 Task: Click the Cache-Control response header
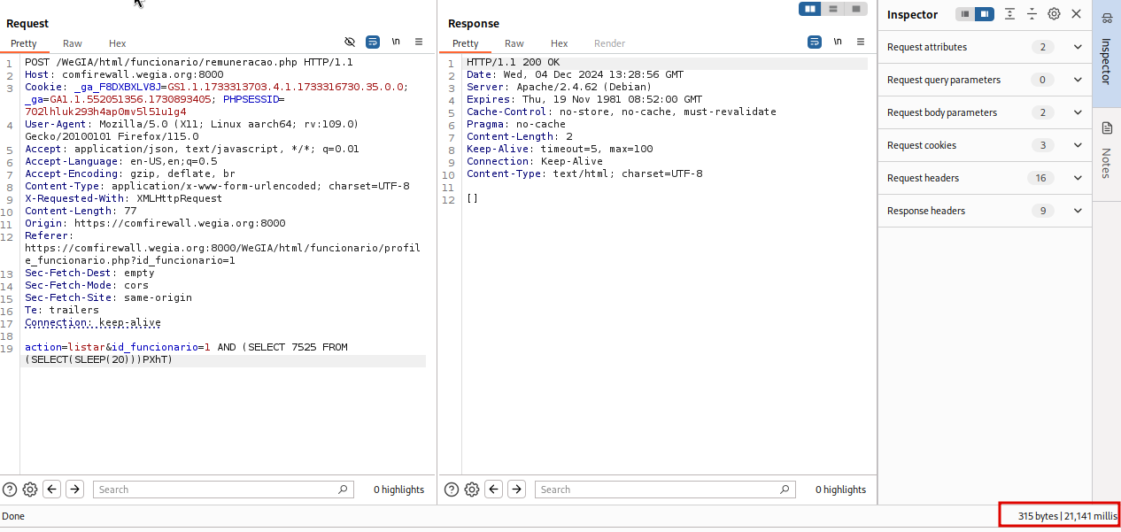[x=621, y=112]
